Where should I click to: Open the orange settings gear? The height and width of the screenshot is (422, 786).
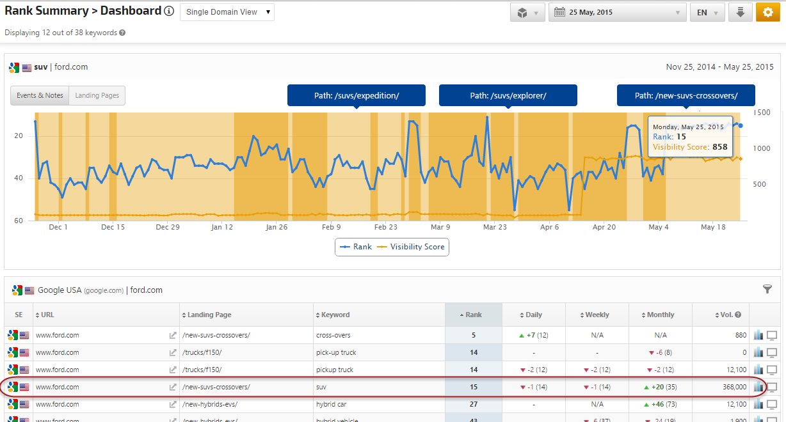coord(768,12)
